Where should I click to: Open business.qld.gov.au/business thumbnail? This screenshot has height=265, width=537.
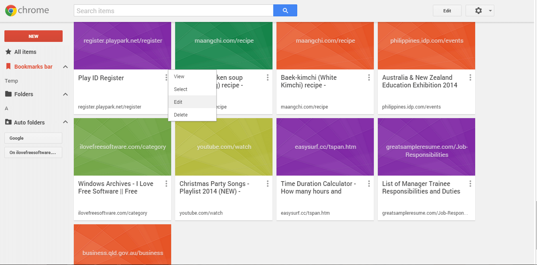[x=122, y=245]
